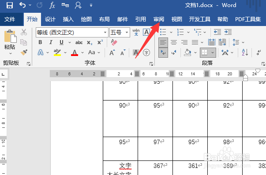This screenshot has width=266, height=175.
Task: Toggle bold formatting
Action: [x=40, y=42]
